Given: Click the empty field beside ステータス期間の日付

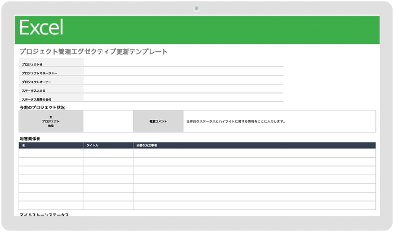Looking at the screenshot, I should click(183, 97).
